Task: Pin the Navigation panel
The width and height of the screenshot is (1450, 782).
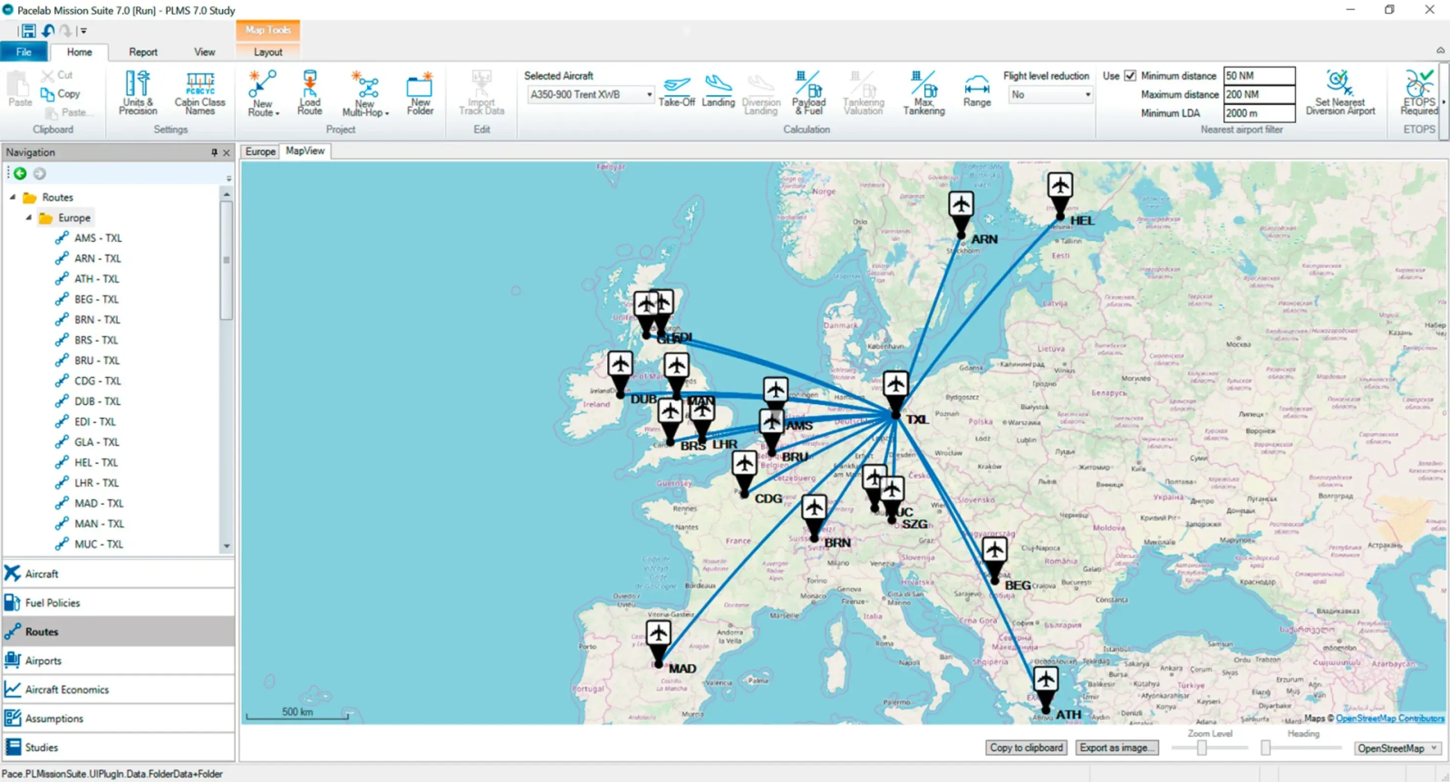Action: click(214, 152)
